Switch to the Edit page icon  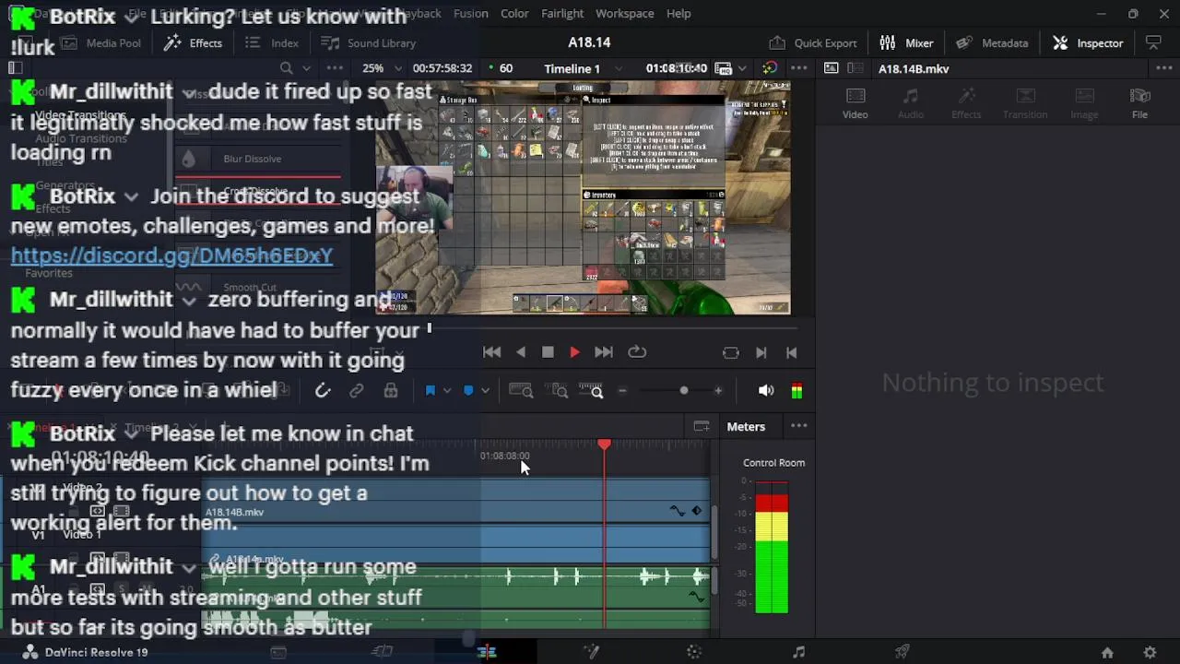(487, 652)
